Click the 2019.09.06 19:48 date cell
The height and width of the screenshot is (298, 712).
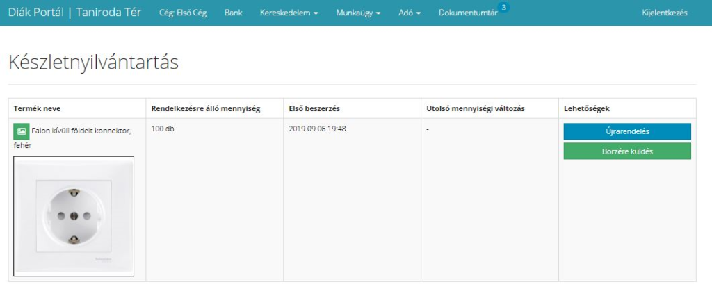pos(317,129)
